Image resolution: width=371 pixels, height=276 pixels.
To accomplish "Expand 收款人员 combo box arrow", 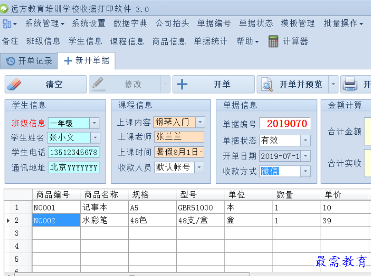I will click(x=199, y=167).
